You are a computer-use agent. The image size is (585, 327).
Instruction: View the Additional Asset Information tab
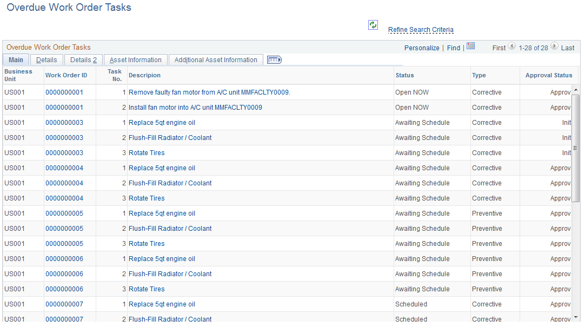pos(215,59)
